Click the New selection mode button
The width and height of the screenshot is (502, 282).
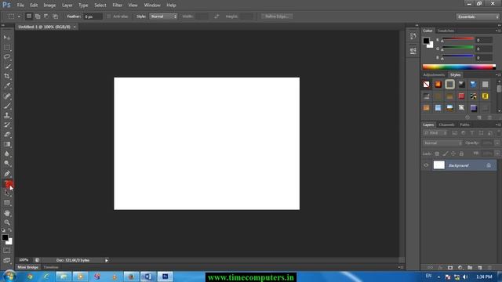29,16
